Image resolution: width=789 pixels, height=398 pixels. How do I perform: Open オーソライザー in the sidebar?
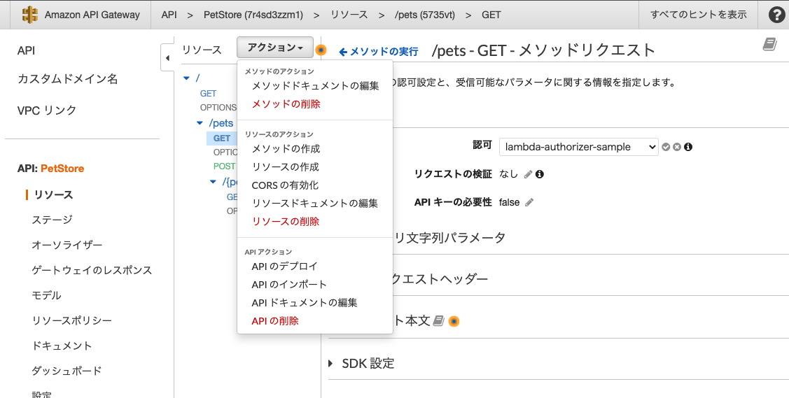[67, 245]
